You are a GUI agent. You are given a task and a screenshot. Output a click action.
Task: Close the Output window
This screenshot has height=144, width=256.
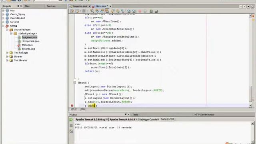[x=128, y=115]
